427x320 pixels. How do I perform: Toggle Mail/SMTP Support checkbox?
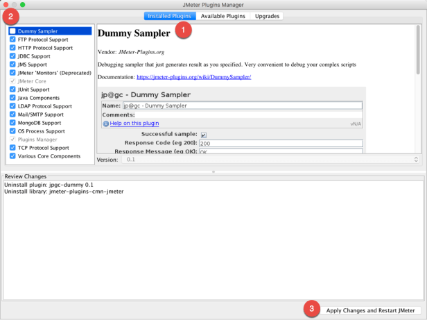(12, 115)
